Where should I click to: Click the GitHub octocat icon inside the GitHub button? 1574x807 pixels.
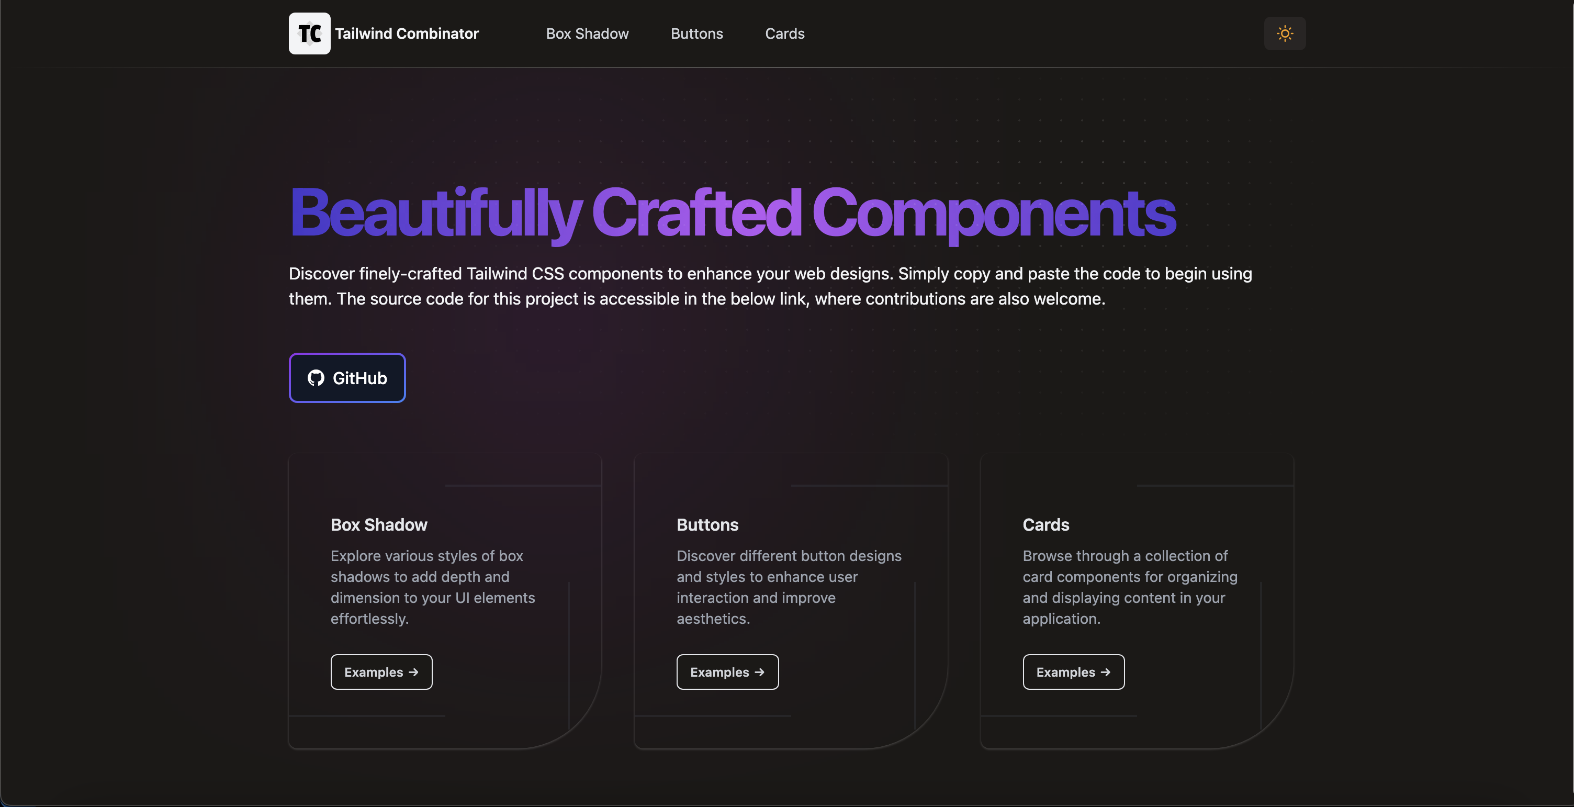(316, 378)
